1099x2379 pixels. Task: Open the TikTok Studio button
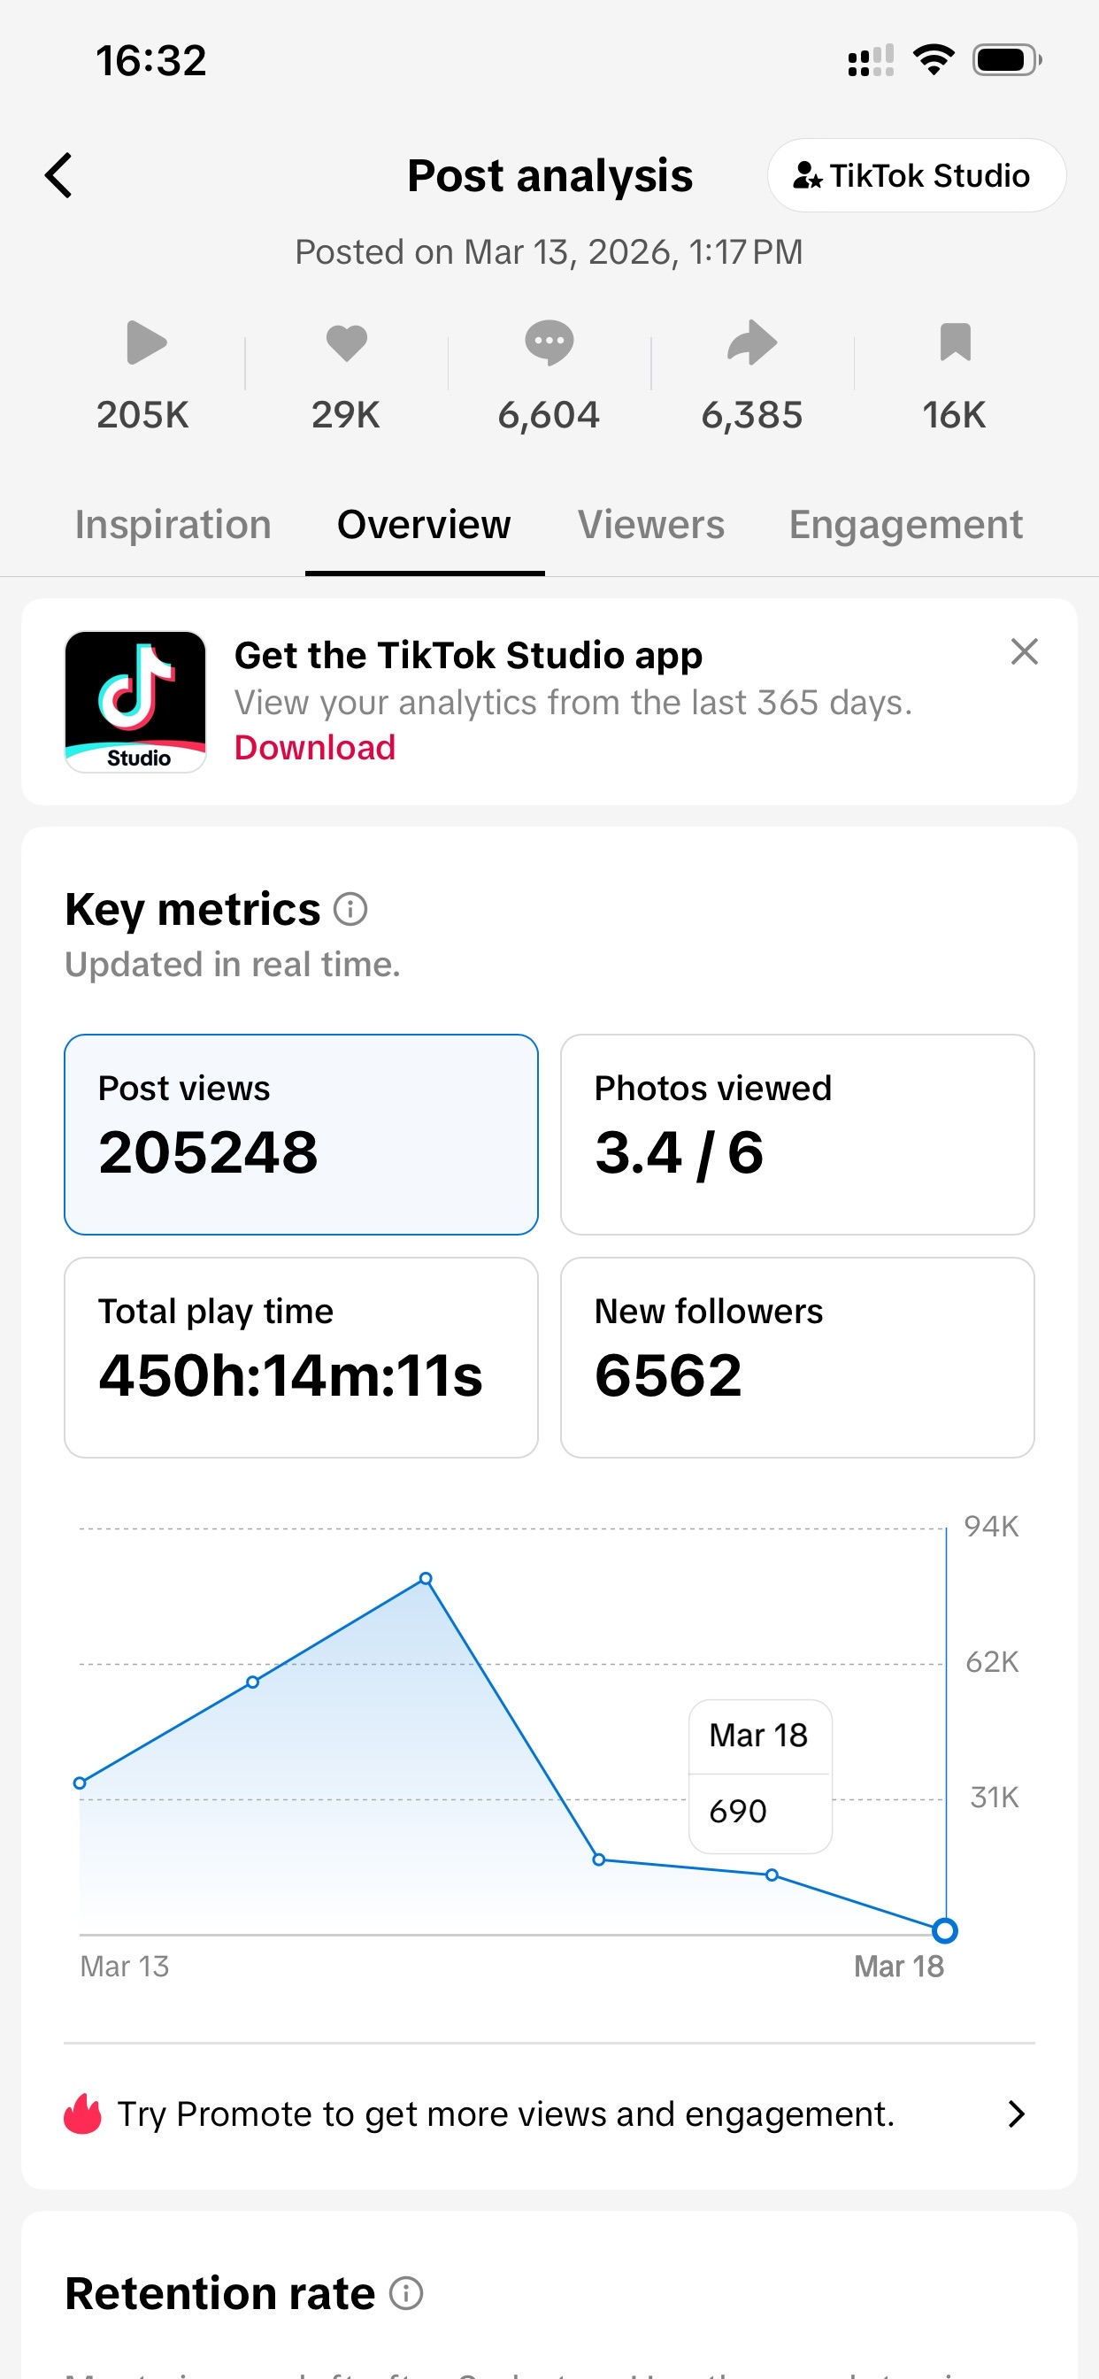point(916,175)
